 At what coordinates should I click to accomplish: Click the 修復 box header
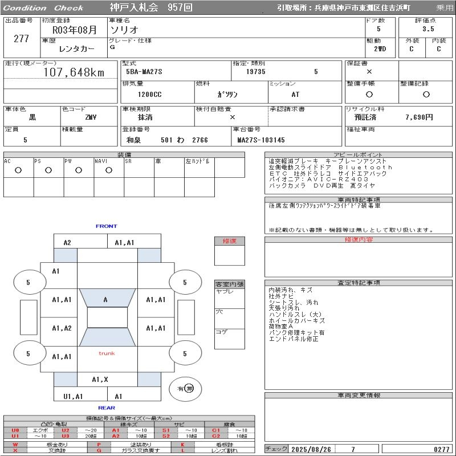click(230, 241)
